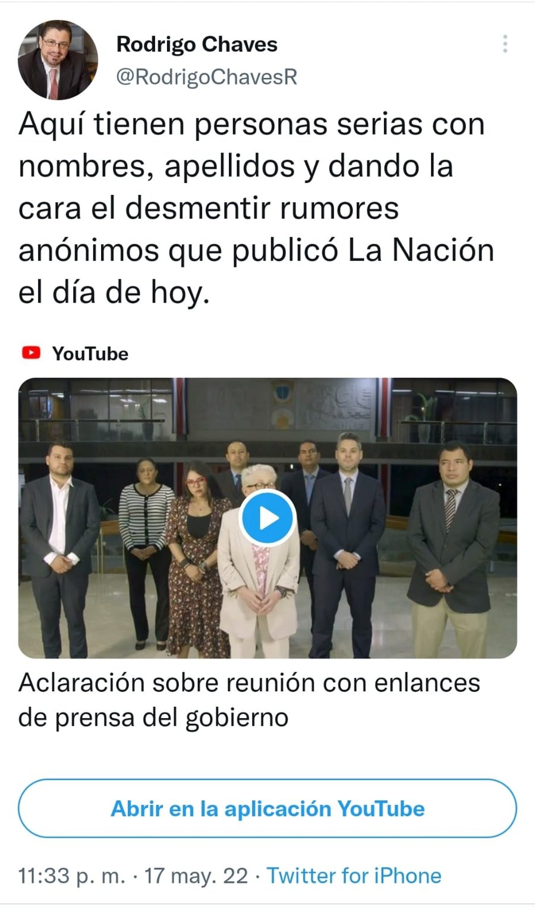Click the 11:33 p. m. timestamp
The height and width of the screenshot is (909, 535).
pyautogui.click(x=72, y=876)
